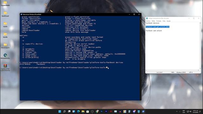Open the taskbar clock and date
Viewport: 203px width, 114px height.
pyautogui.click(x=195, y=111)
